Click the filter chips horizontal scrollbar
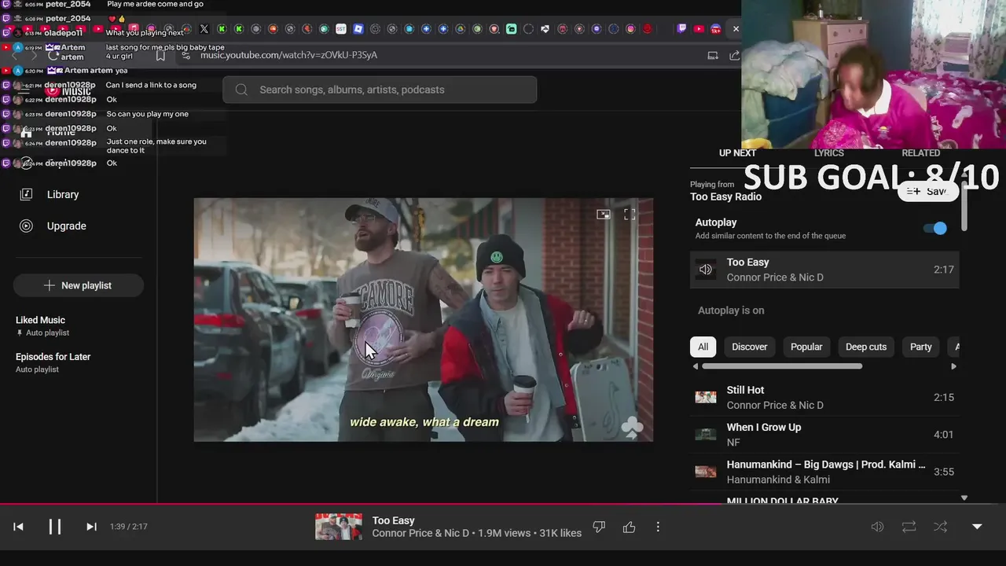The width and height of the screenshot is (1006, 566). pyautogui.click(x=781, y=366)
